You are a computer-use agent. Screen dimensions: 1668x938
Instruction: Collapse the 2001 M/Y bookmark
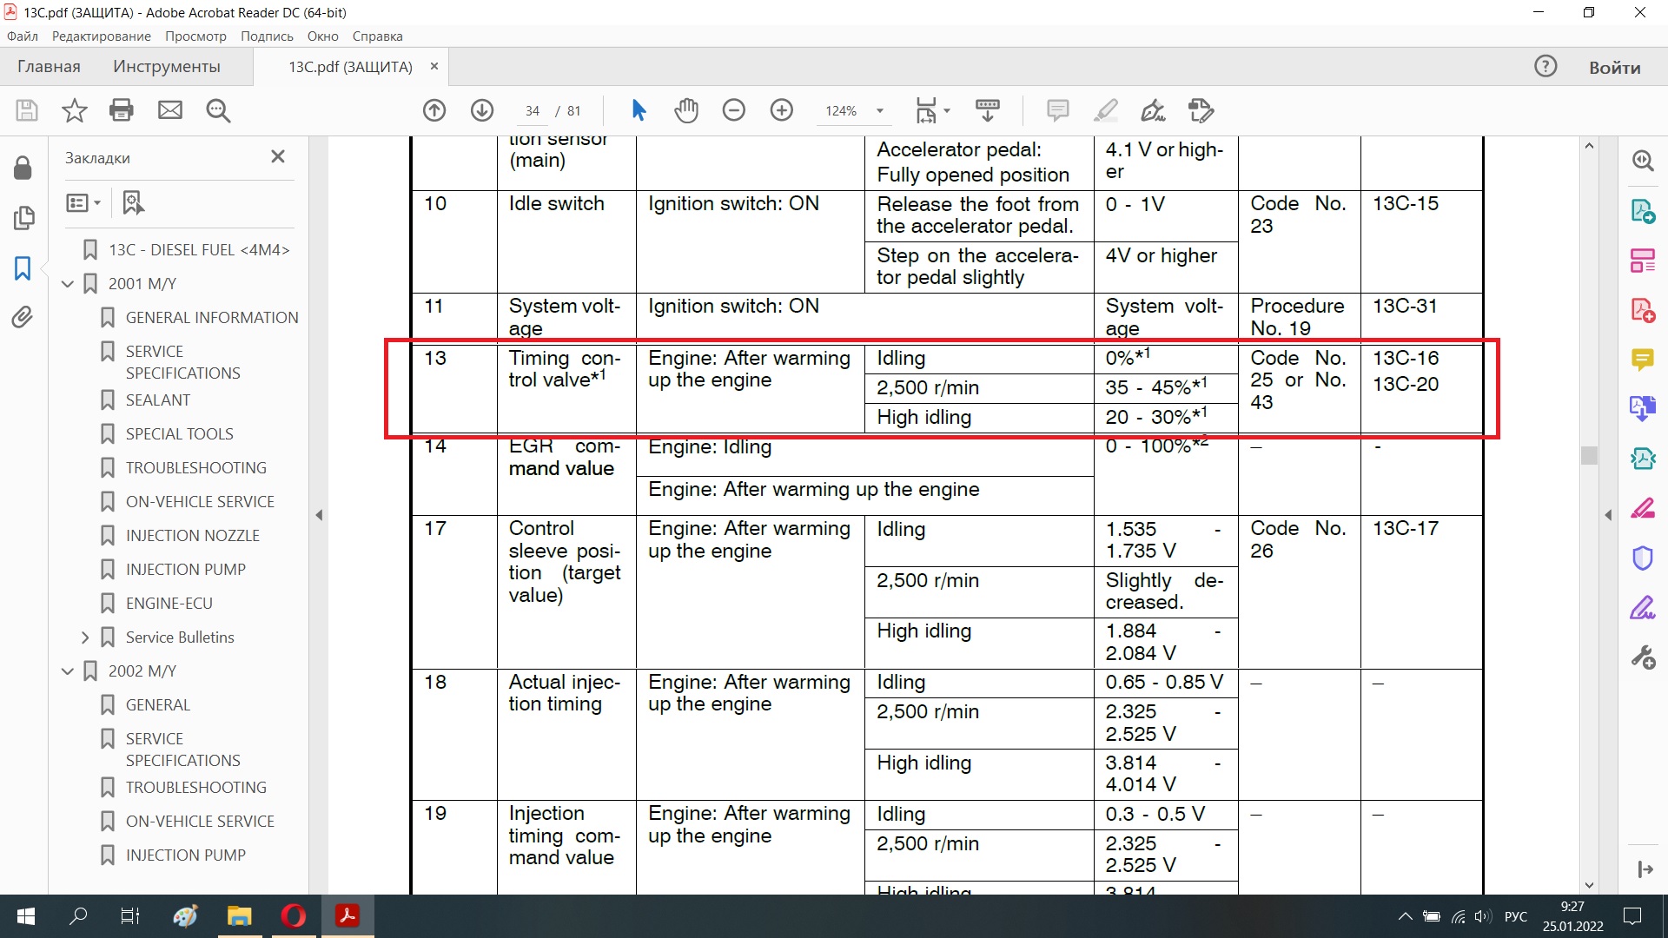pos(68,284)
